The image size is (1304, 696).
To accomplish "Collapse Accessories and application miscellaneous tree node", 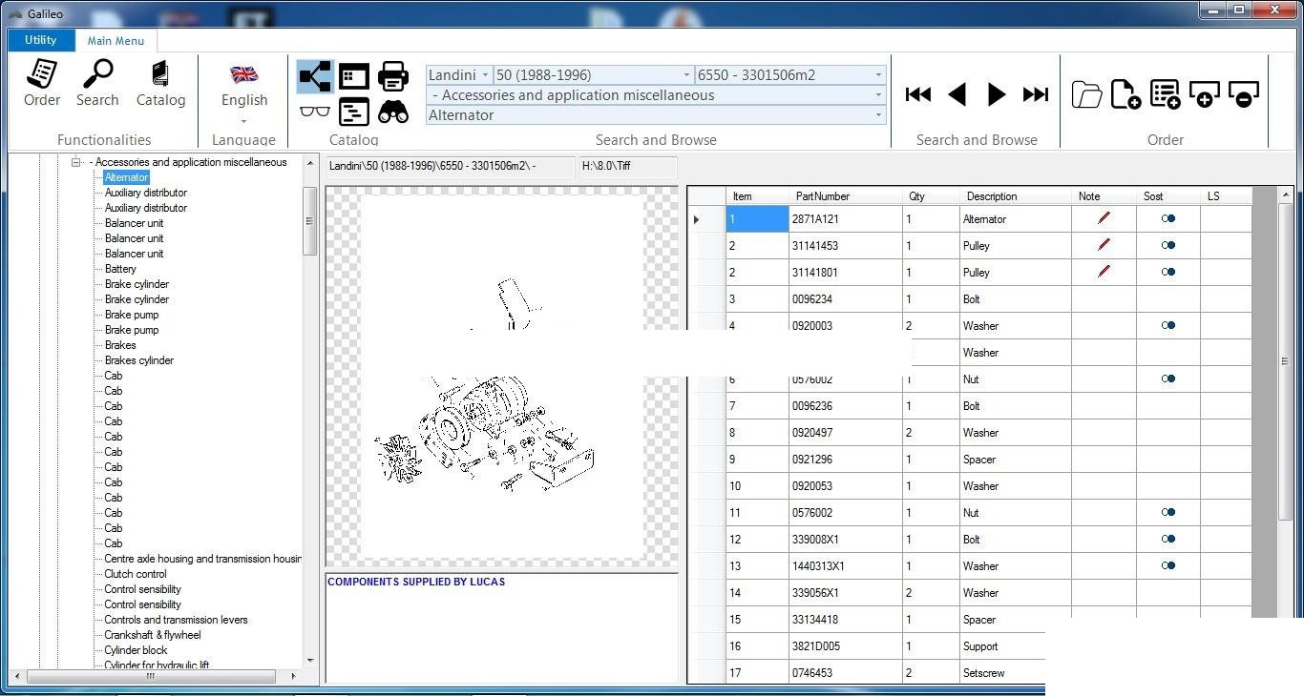I will click(x=76, y=162).
